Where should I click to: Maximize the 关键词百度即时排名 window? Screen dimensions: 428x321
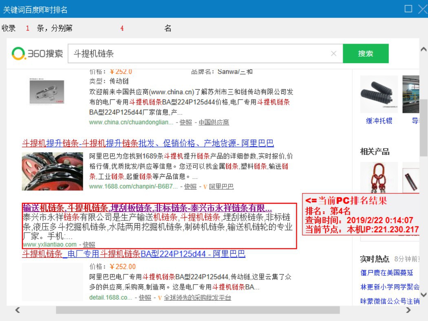tap(408, 9)
